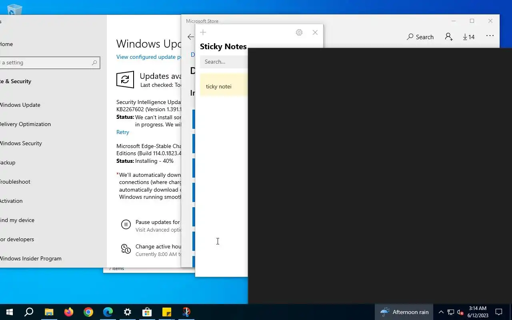
Task: Select Delivery Optimization in Settings sidebar
Action: point(25,124)
